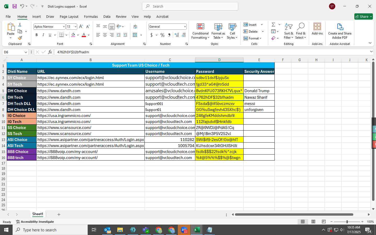This screenshot has height=235, width=376.
Task: Click the Orientation text angle icon
Action: pyautogui.click(x=119, y=27)
